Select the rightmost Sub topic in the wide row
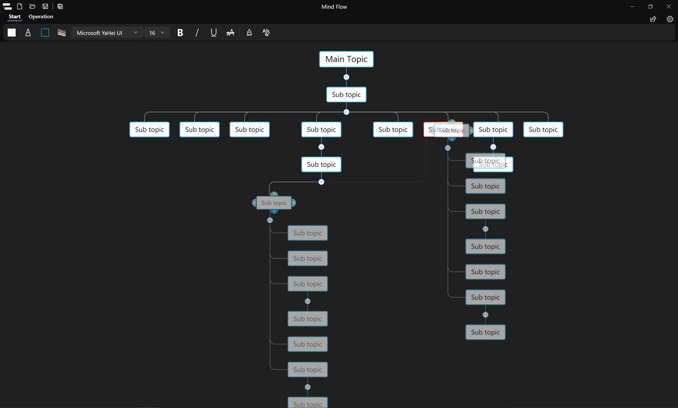 point(543,130)
